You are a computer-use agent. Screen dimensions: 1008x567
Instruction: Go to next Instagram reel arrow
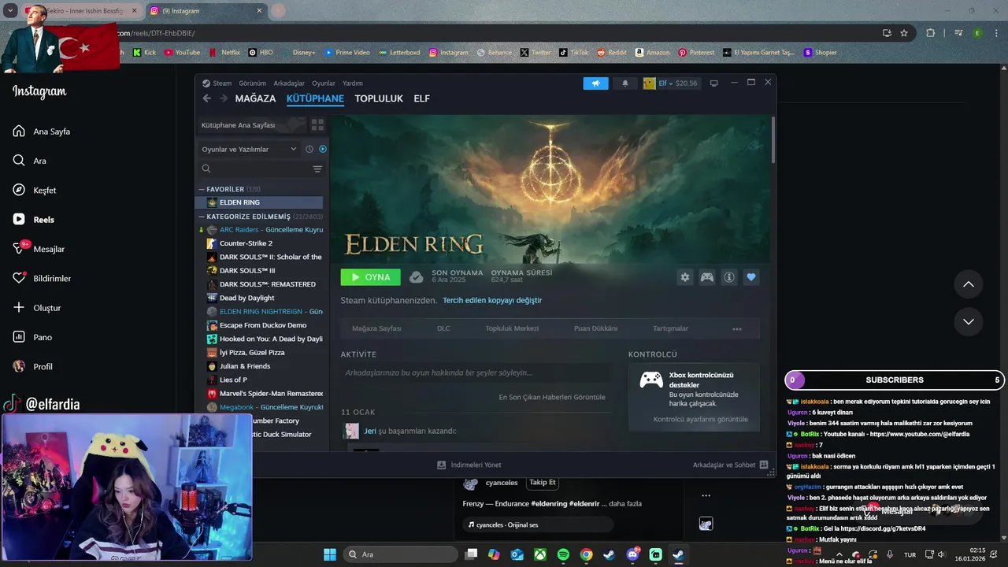click(969, 321)
